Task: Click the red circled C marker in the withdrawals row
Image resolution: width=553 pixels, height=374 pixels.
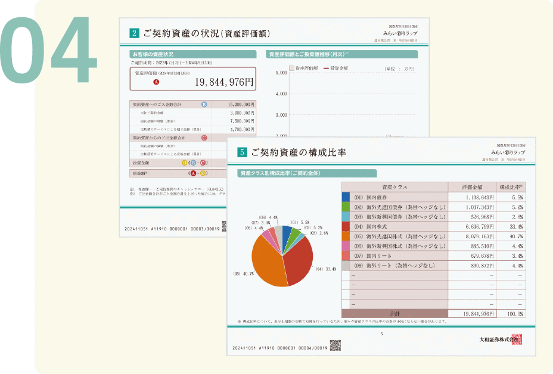Action: pyautogui.click(x=204, y=138)
